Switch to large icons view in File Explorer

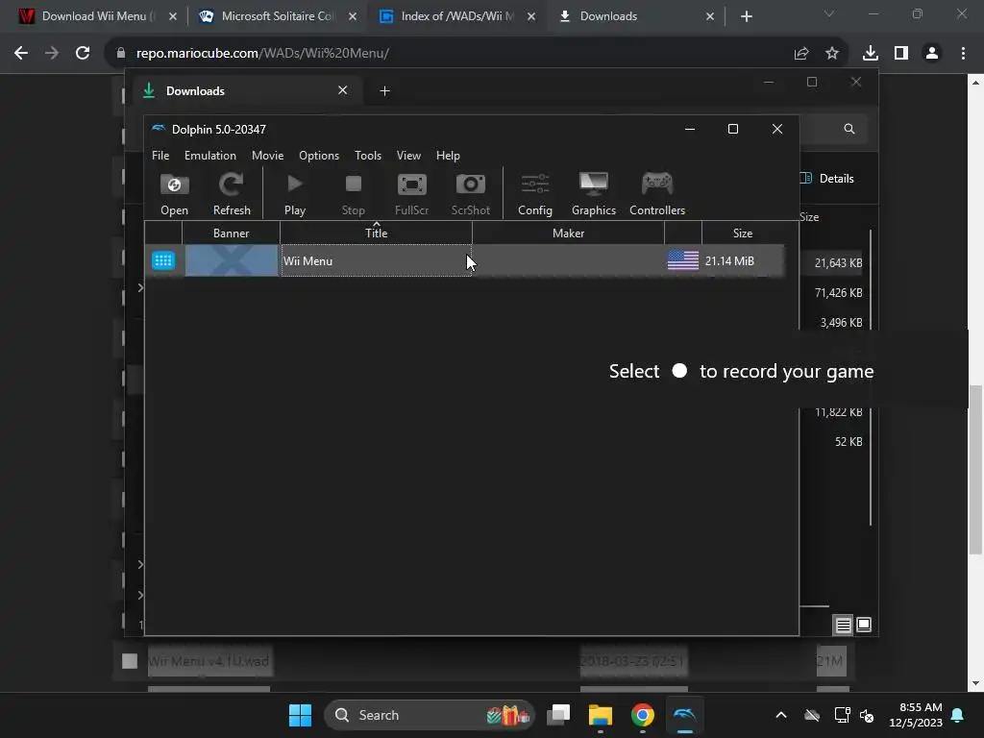click(864, 625)
